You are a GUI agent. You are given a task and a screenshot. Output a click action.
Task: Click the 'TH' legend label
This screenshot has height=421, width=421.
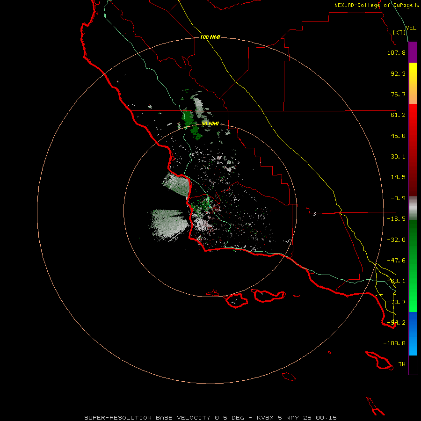pyautogui.click(x=402, y=364)
